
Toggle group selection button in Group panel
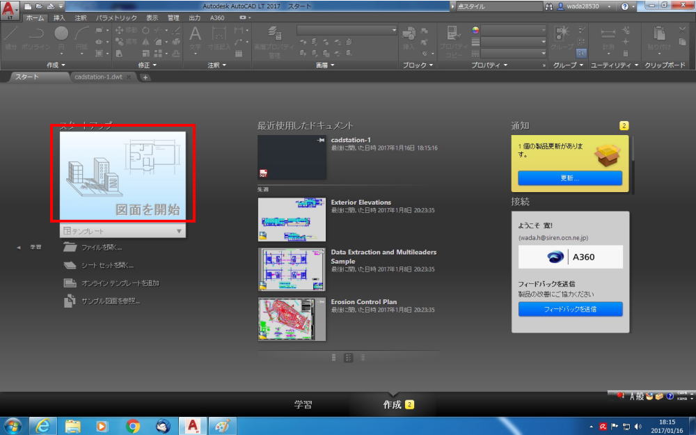(581, 54)
